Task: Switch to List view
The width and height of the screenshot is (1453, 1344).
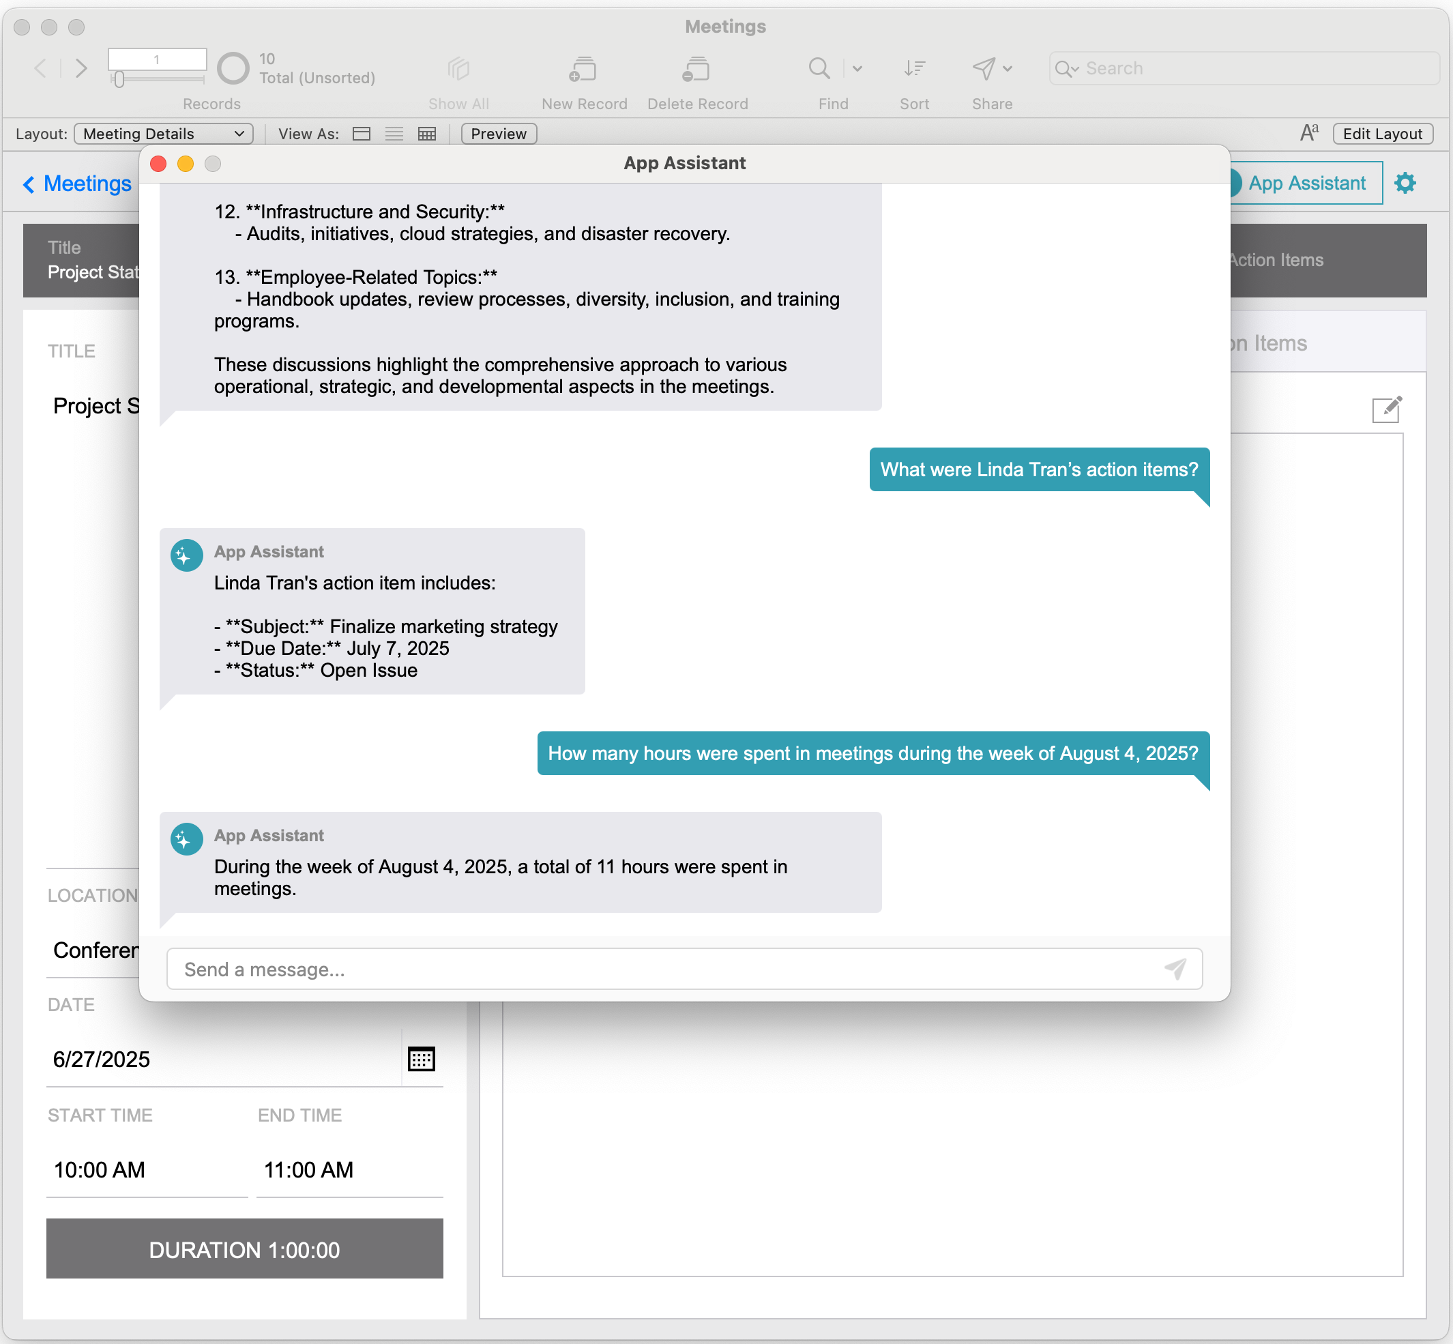Action: [394, 134]
